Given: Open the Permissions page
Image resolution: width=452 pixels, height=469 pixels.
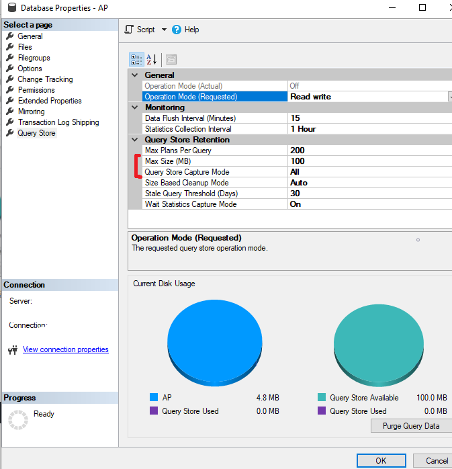Looking at the screenshot, I should (36, 90).
